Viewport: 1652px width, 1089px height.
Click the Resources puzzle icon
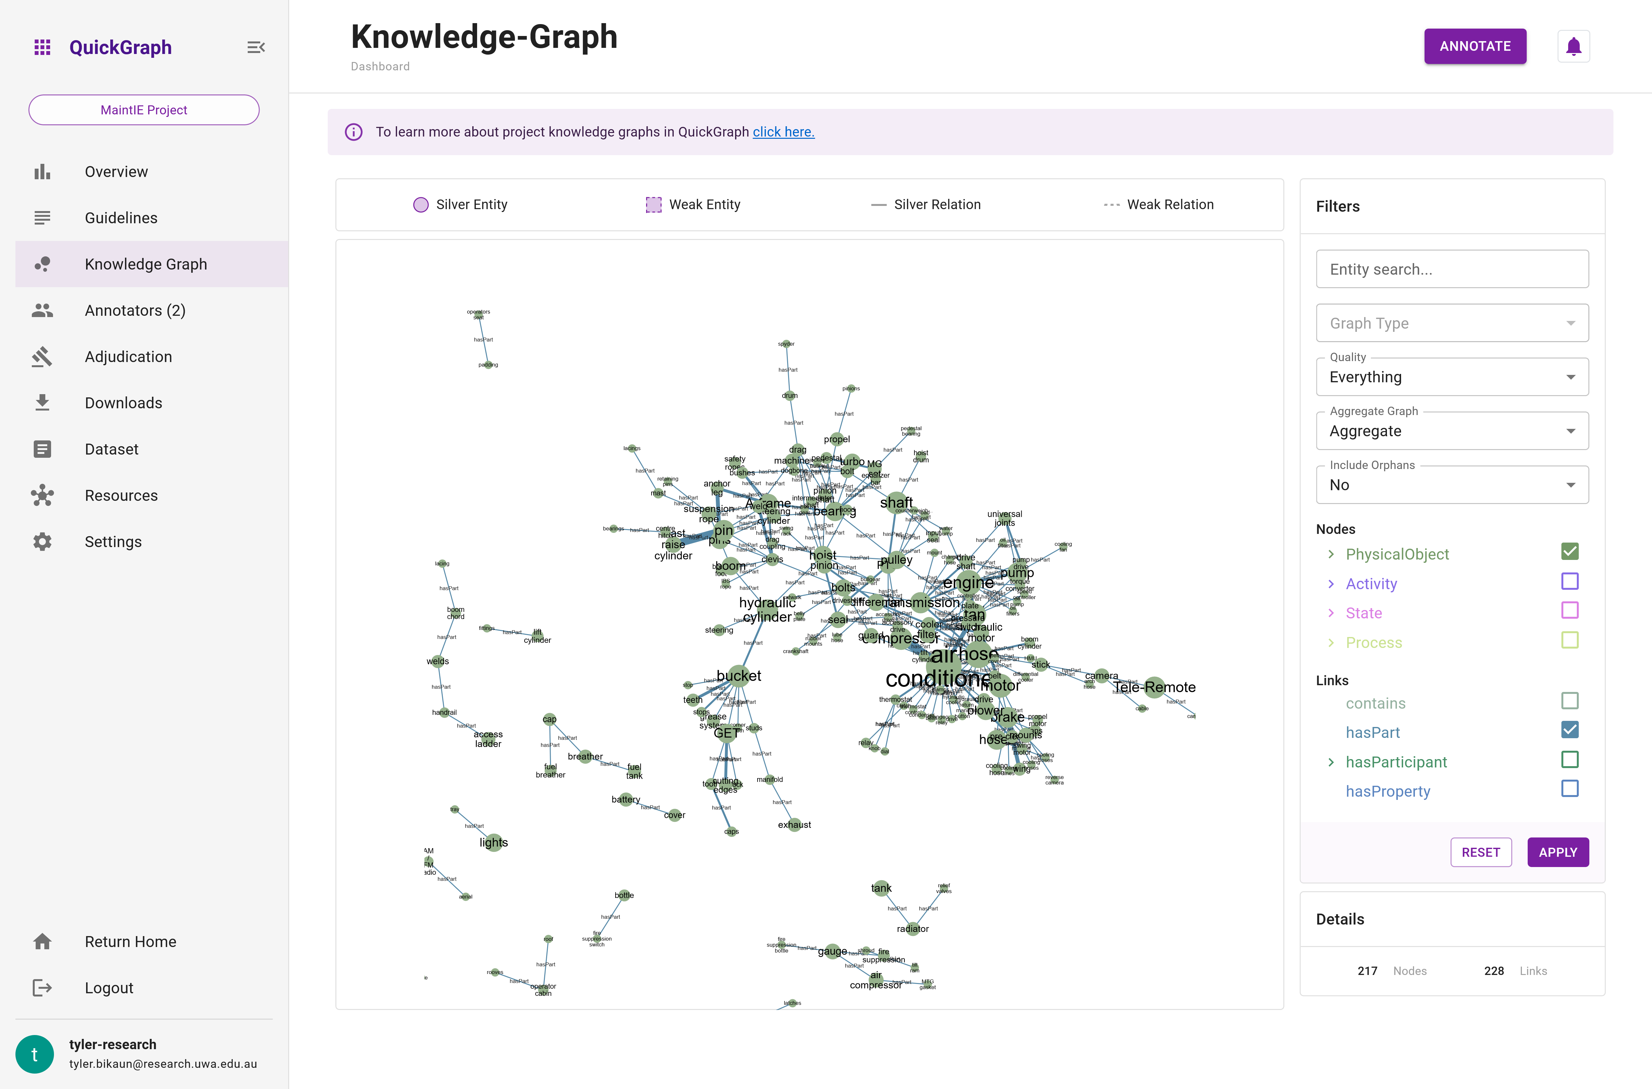pos(42,495)
